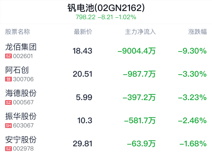Click the stock code 603067

click(x=23, y=125)
